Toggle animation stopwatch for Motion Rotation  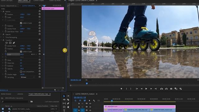click(x=6, y=26)
